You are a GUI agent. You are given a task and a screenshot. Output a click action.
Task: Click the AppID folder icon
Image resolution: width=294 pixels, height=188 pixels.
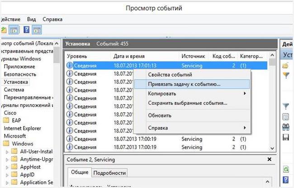14,174
